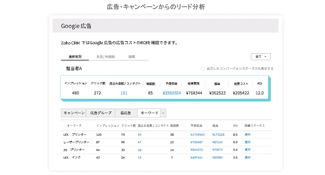The image size is (325, 175).
Task: Select the 各広告 tab
Action: coord(126,113)
